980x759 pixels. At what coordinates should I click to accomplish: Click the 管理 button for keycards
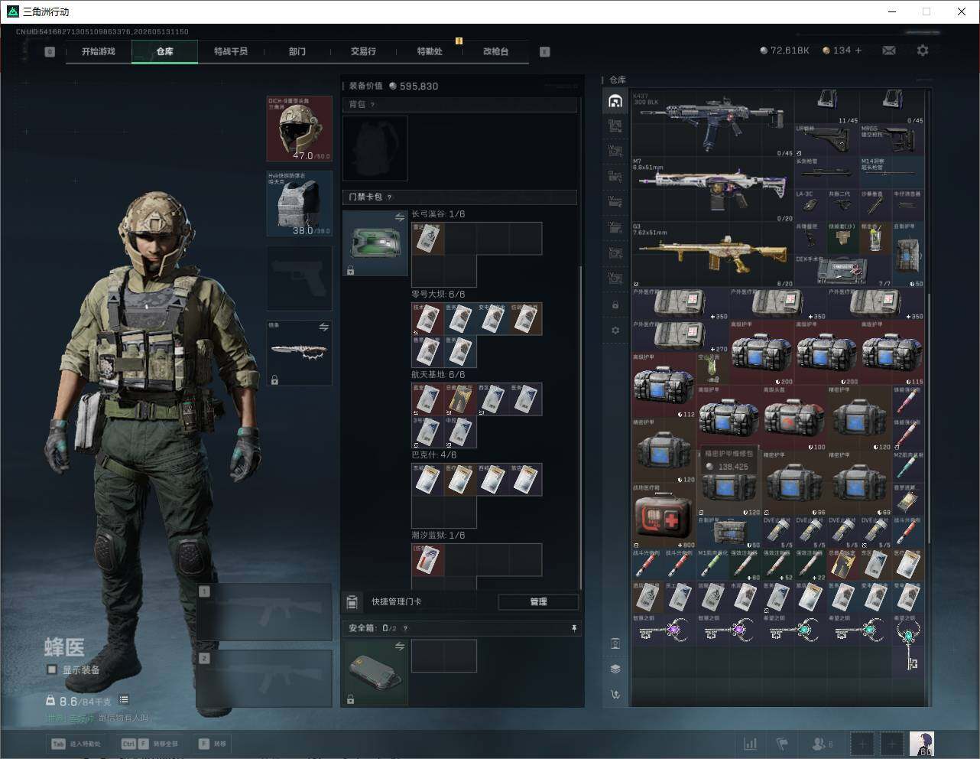coord(538,602)
